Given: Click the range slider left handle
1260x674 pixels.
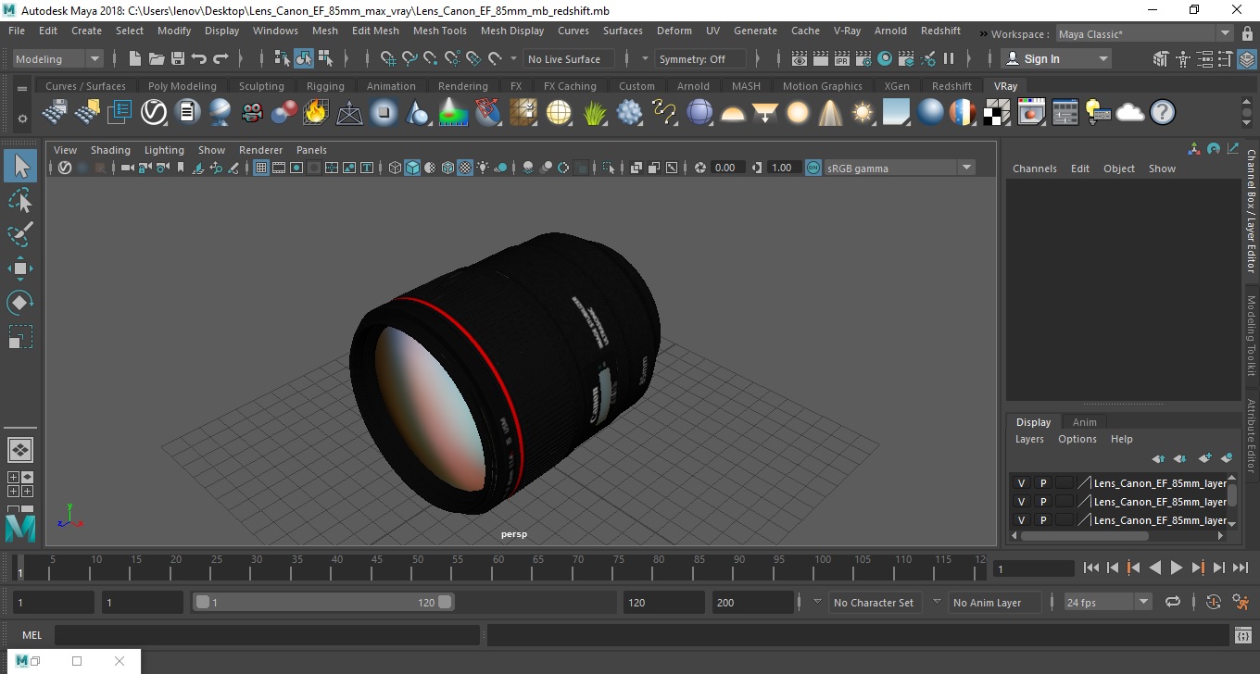Looking at the screenshot, I should coord(202,602).
